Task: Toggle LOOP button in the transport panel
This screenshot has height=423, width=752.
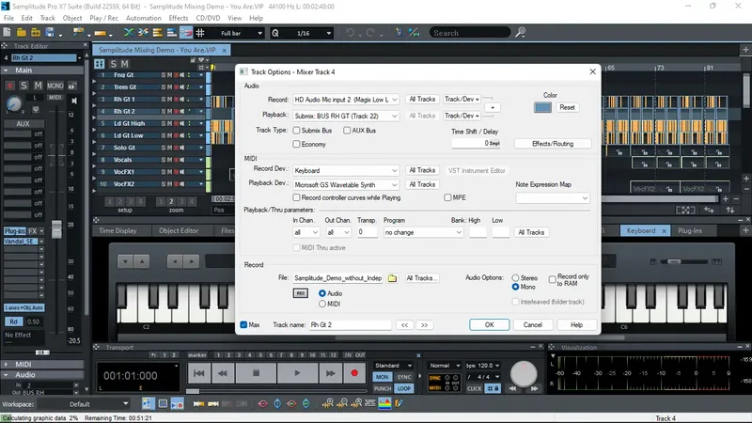Action: coord(405,388)
